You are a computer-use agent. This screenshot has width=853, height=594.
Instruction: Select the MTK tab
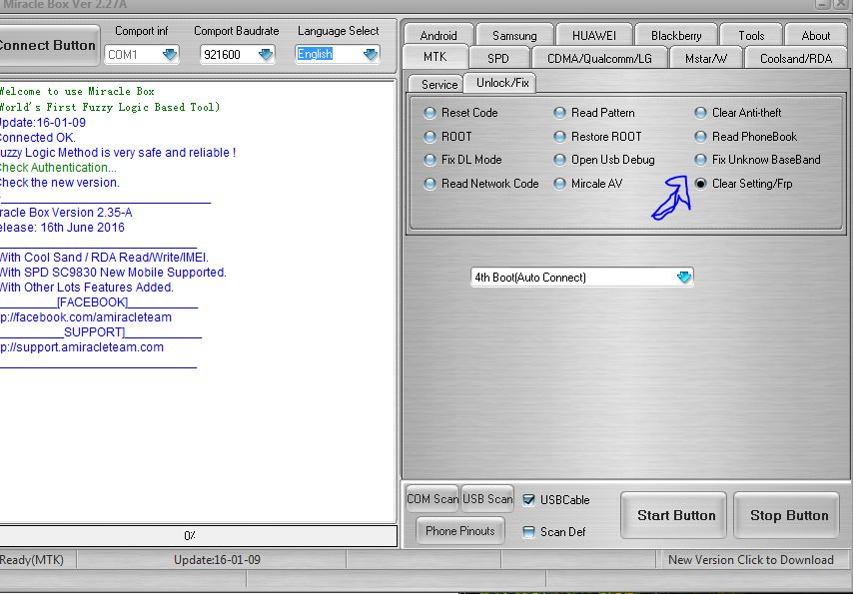(434, 57)
